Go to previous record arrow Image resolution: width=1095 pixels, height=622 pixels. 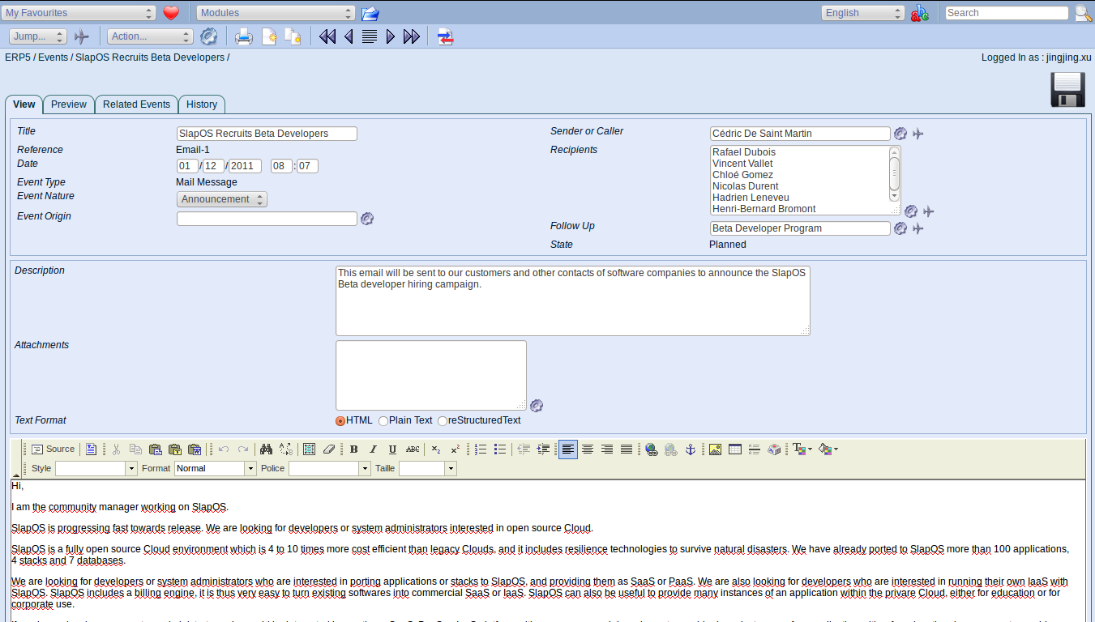click(x=349, y=36)
